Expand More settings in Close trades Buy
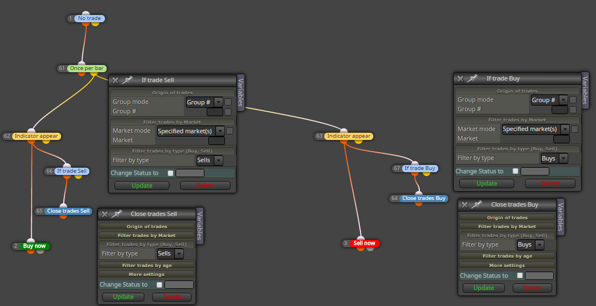The height and width of the screenshot is (306, 596). point(507,265)
